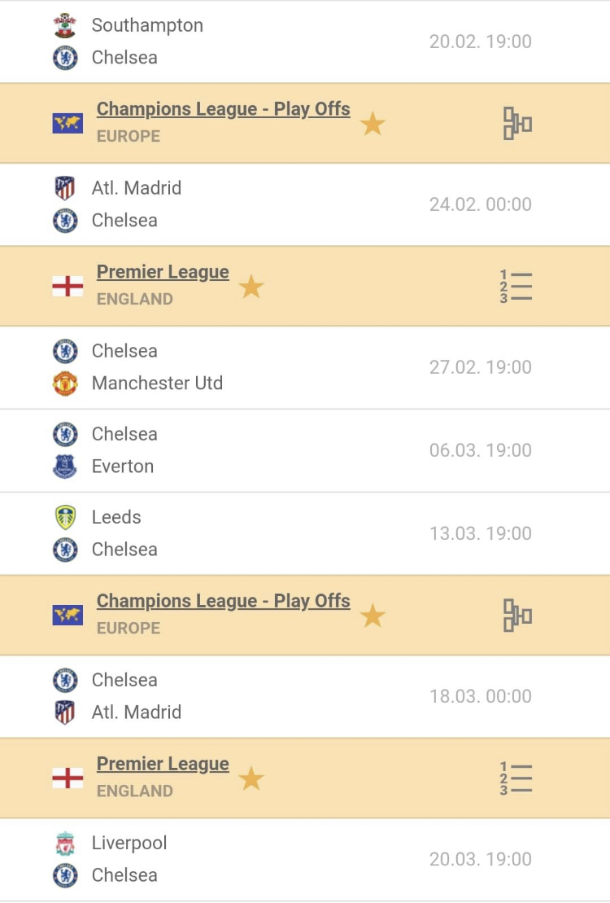Screen dimensions: 610x903
Task: Click England flag above Liverpool–Chelsea fixture
Action: point(68,778)
